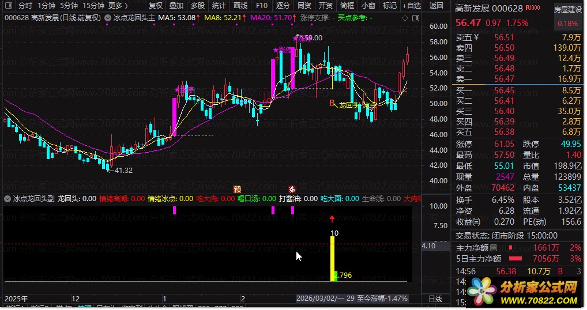The width and height of the screenshot is (587, 310).
Task: Click the red R1000 badge by the stock code
Action: pyautogui.click(x=533, y=8)
